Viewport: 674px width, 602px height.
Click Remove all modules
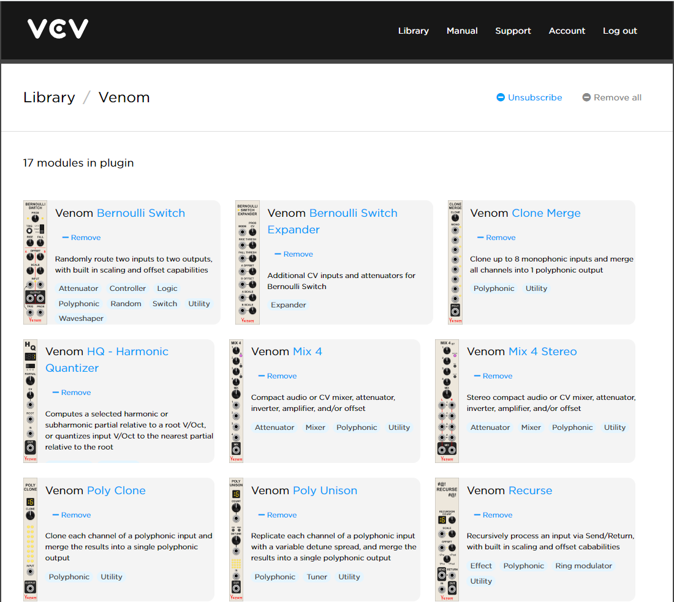click(612, 97)
